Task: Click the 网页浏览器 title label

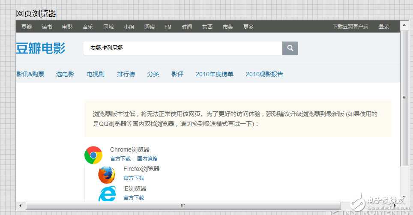Action: coord(36,13)
